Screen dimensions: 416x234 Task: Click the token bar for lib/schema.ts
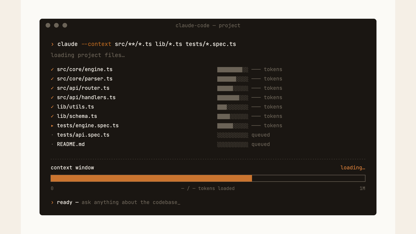(x=233, y=116)
